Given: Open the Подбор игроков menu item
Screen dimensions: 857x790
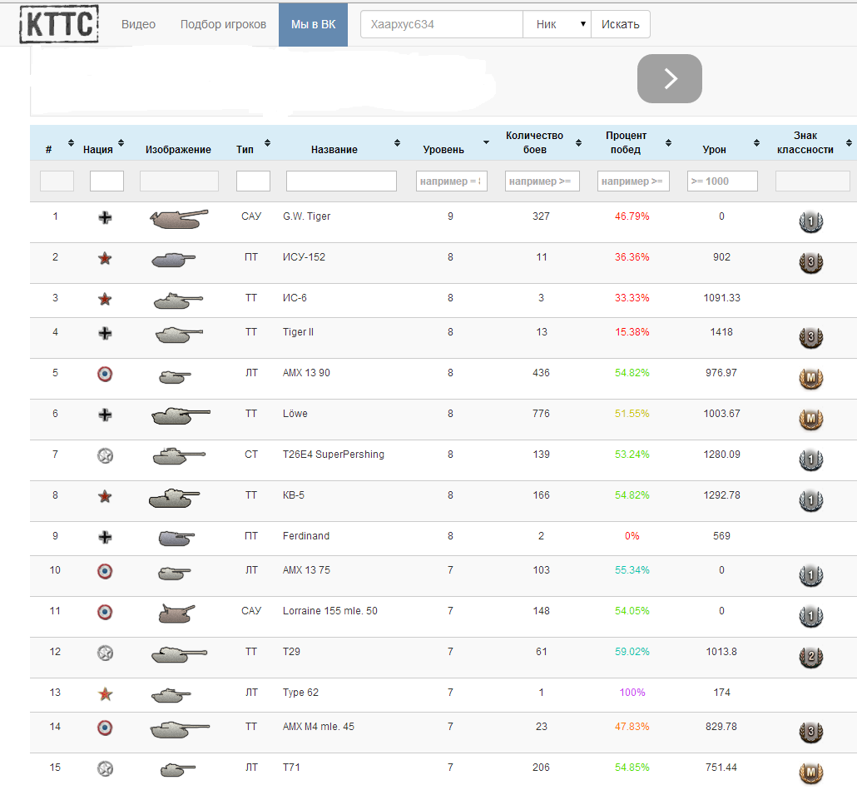Looking at the screenshot, I should [x=223, y=24].
